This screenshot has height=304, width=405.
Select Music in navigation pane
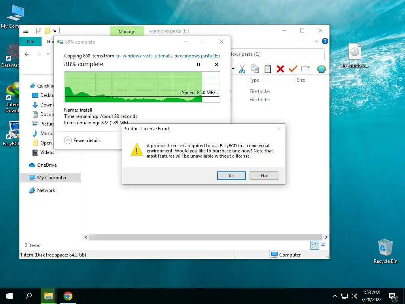coord(43,133)
